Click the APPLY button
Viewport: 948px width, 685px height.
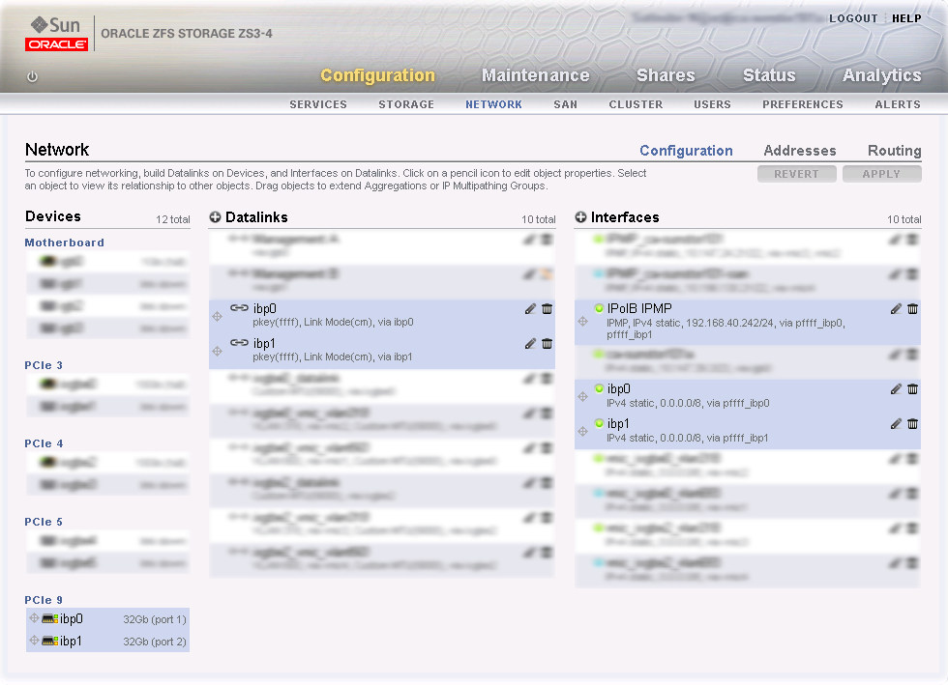(x=881, y=174)
